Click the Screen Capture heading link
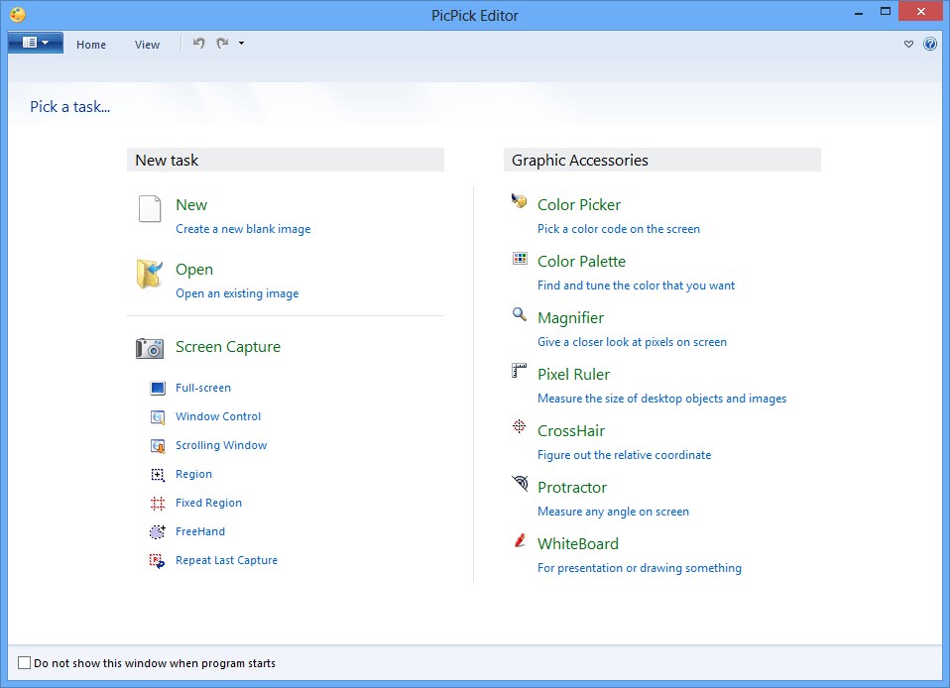The height and width of the screenshot is (688, 950). coord(228,347)
